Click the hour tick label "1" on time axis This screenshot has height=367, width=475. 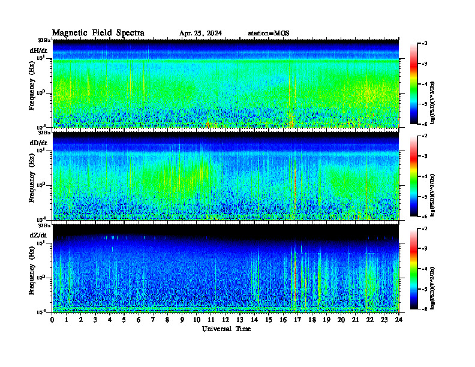pyautogui.click(x=67, y=320)
